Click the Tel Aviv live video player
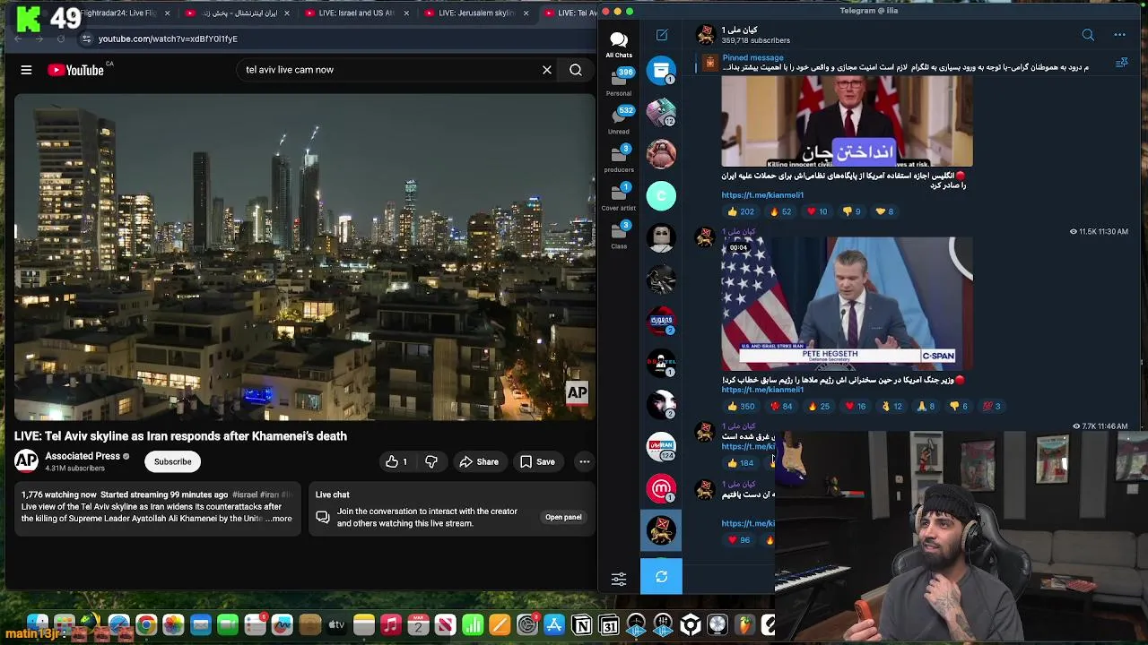The image size is (1148, 645). pyautogui.click(x=304, y=257)
